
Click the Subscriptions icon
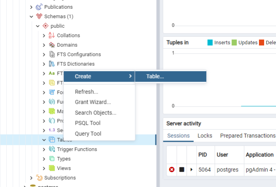[39, 177]
